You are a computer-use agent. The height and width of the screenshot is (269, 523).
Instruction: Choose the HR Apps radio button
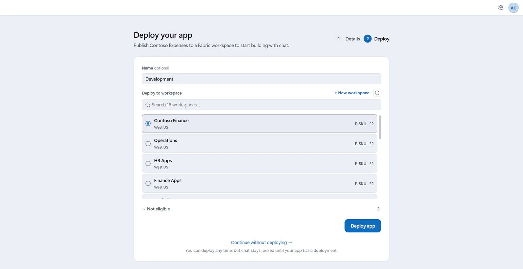pos(148,164)
